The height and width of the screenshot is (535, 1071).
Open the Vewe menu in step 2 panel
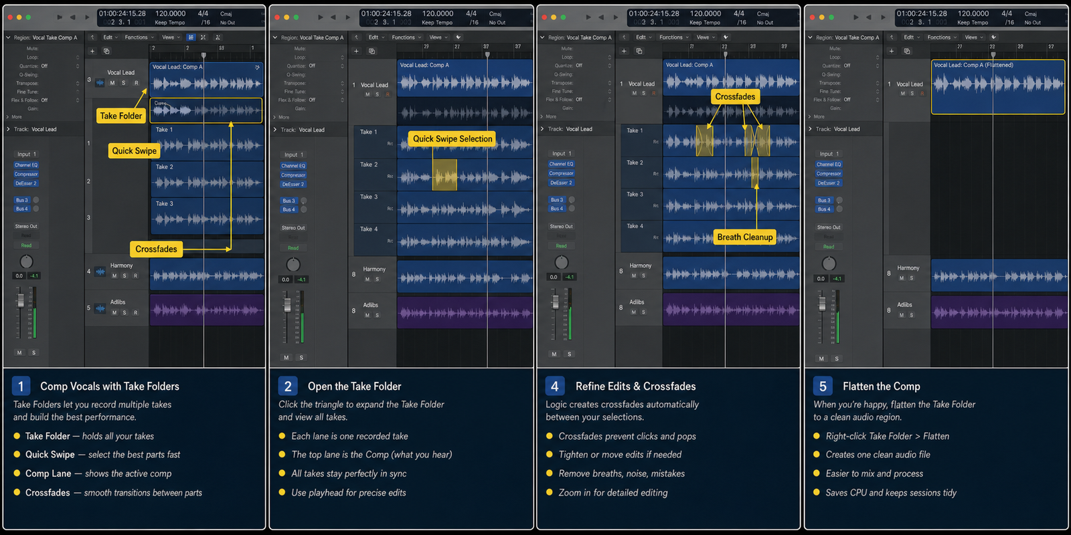pos(437,37)
